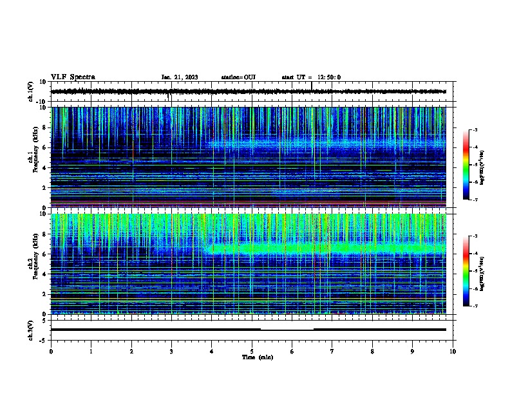Click the time axis tick label "5"
510x394 pixels.
click(x=252, y=352)
